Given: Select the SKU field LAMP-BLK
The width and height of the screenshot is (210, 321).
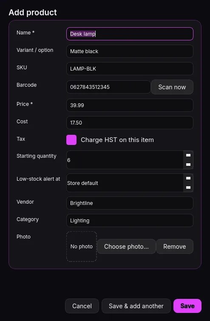Looking at the screenshot, I should click(130, 68).
